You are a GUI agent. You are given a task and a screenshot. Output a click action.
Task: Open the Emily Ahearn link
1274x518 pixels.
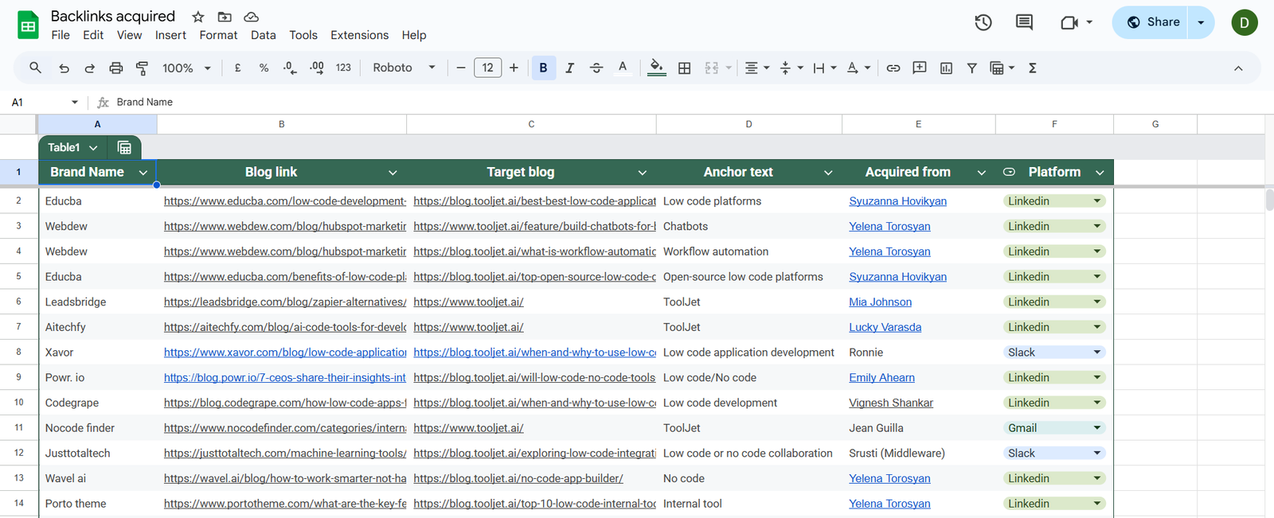coord(881,378)
